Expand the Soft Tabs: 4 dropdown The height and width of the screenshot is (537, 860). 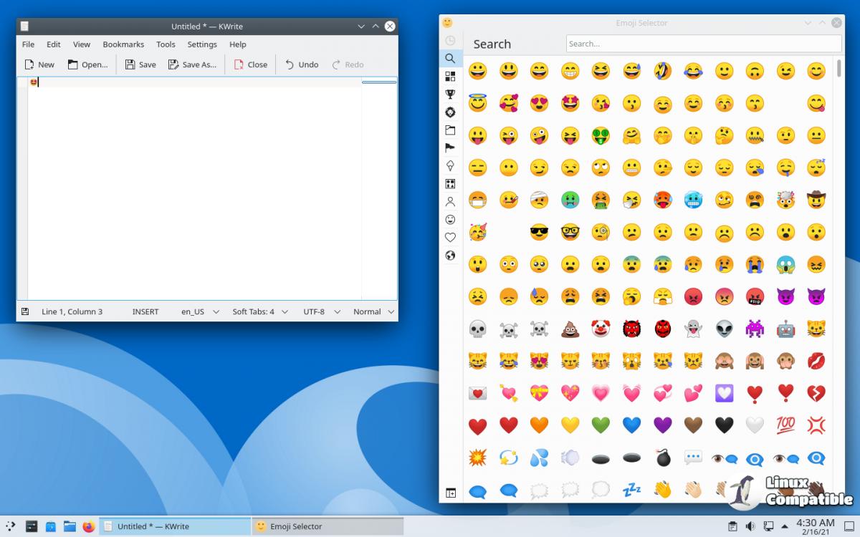click(260, 311)
